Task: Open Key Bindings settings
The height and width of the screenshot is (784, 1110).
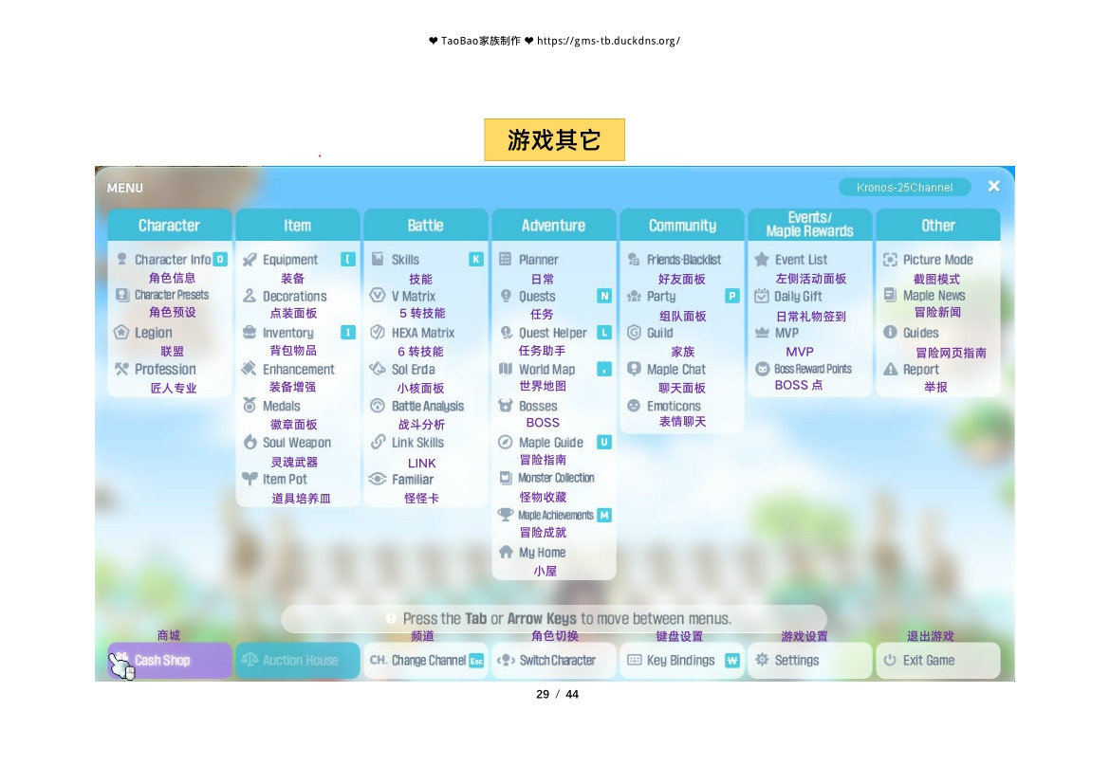Action: [x=681, y=661]
